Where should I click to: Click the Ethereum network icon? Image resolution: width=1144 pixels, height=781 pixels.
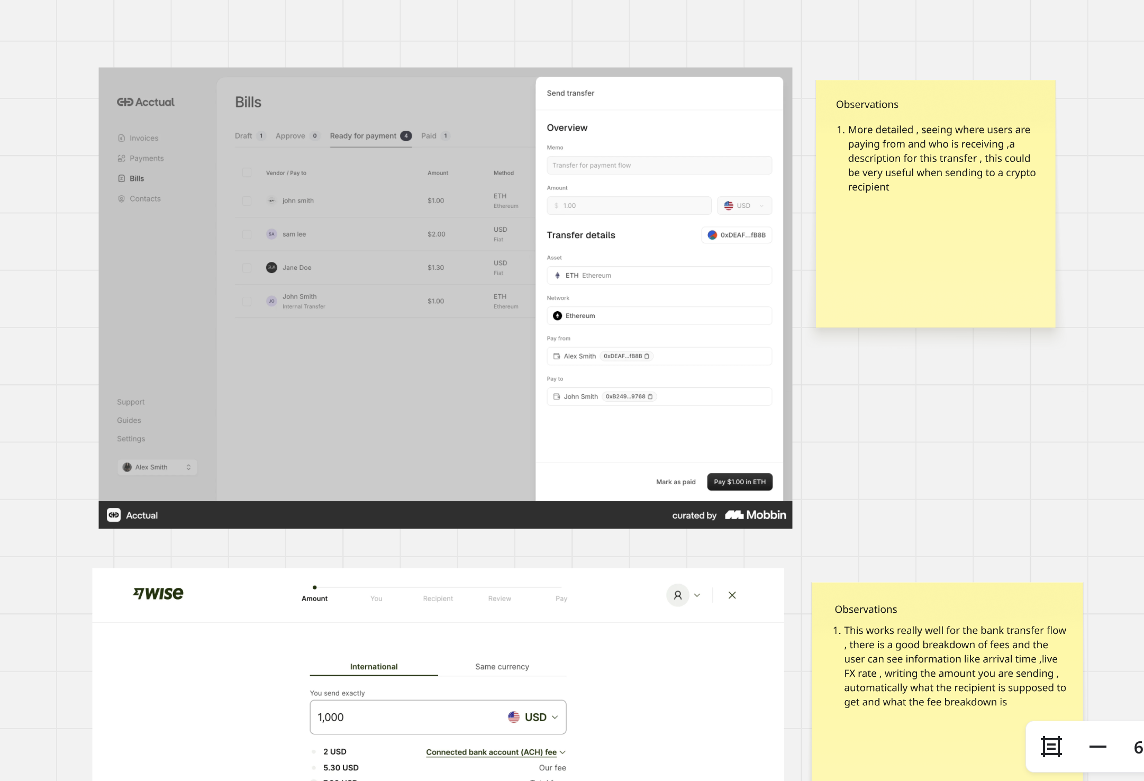(557, 316)
